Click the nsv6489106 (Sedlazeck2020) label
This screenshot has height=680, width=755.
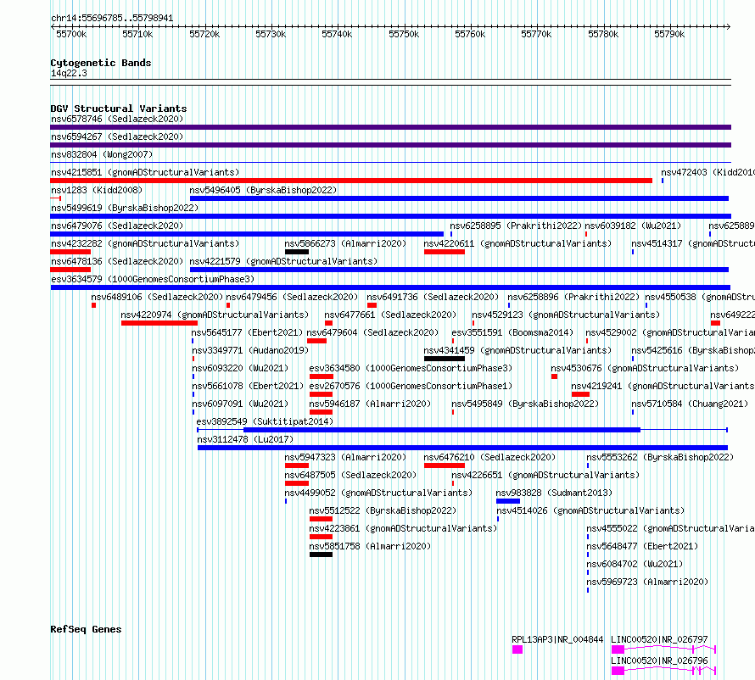coord(157,297)
